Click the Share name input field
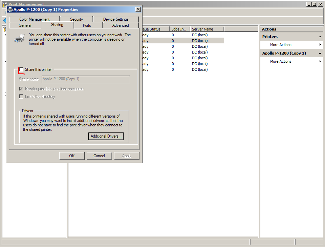Screen dimensions: 325x247 tap(86, 79)
